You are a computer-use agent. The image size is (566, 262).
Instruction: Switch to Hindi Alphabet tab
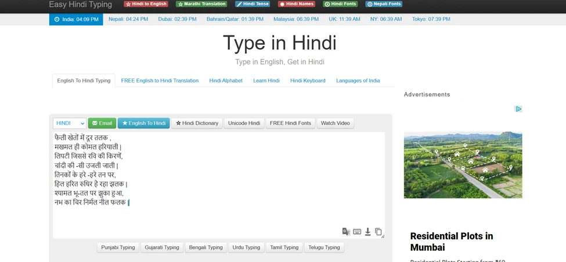click(x=226, y=81)
